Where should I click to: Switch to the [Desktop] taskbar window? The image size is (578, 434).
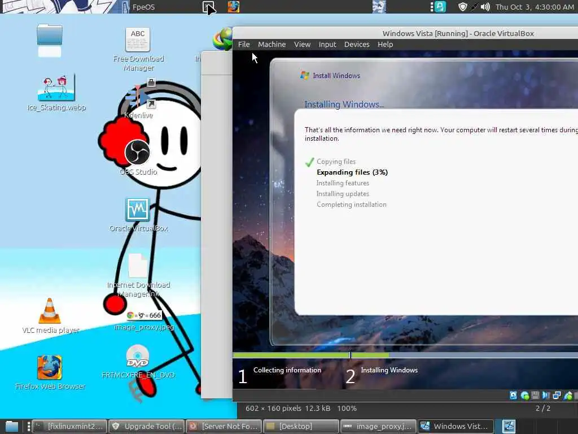point(301,426)
